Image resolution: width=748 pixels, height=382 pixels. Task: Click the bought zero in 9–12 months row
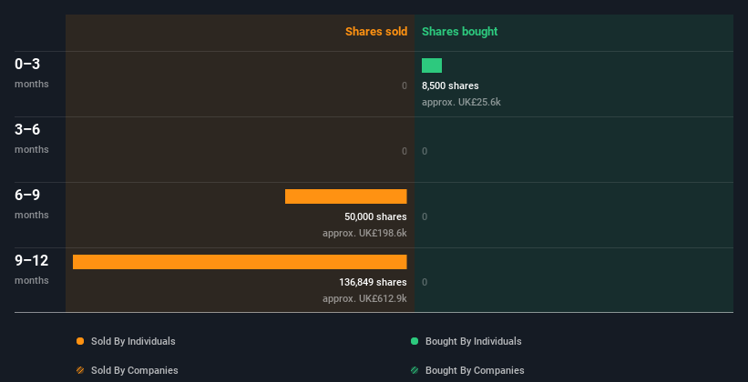click(x=425, y=282)
